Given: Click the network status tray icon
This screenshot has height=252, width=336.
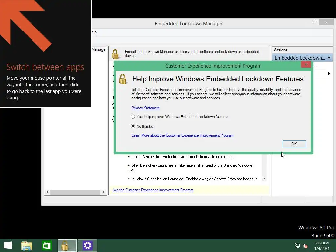Looking at the screenshot, I should [297, 246].
